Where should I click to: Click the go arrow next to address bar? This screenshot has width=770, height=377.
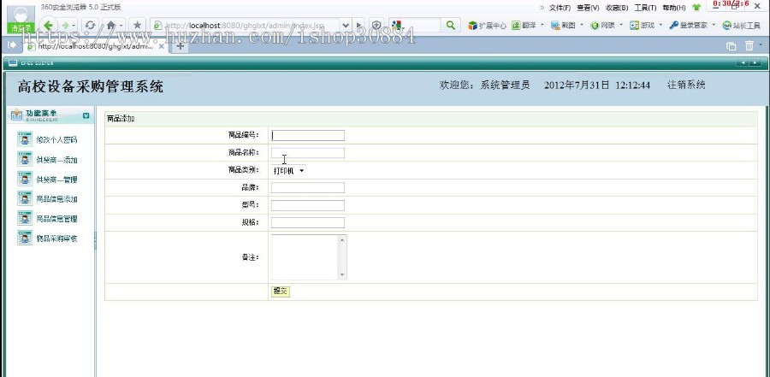359,25
